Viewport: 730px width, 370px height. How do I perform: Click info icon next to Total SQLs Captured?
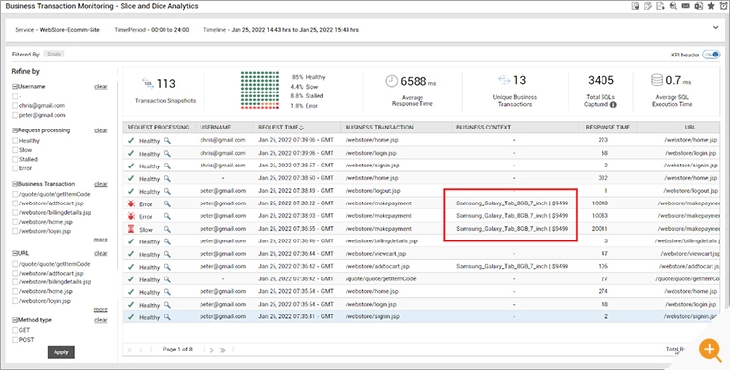(613, 105)
